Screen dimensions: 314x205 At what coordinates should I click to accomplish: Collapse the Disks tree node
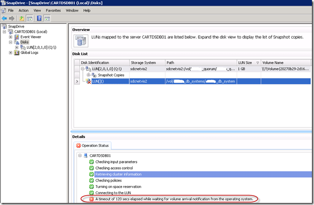coord(10,42)
